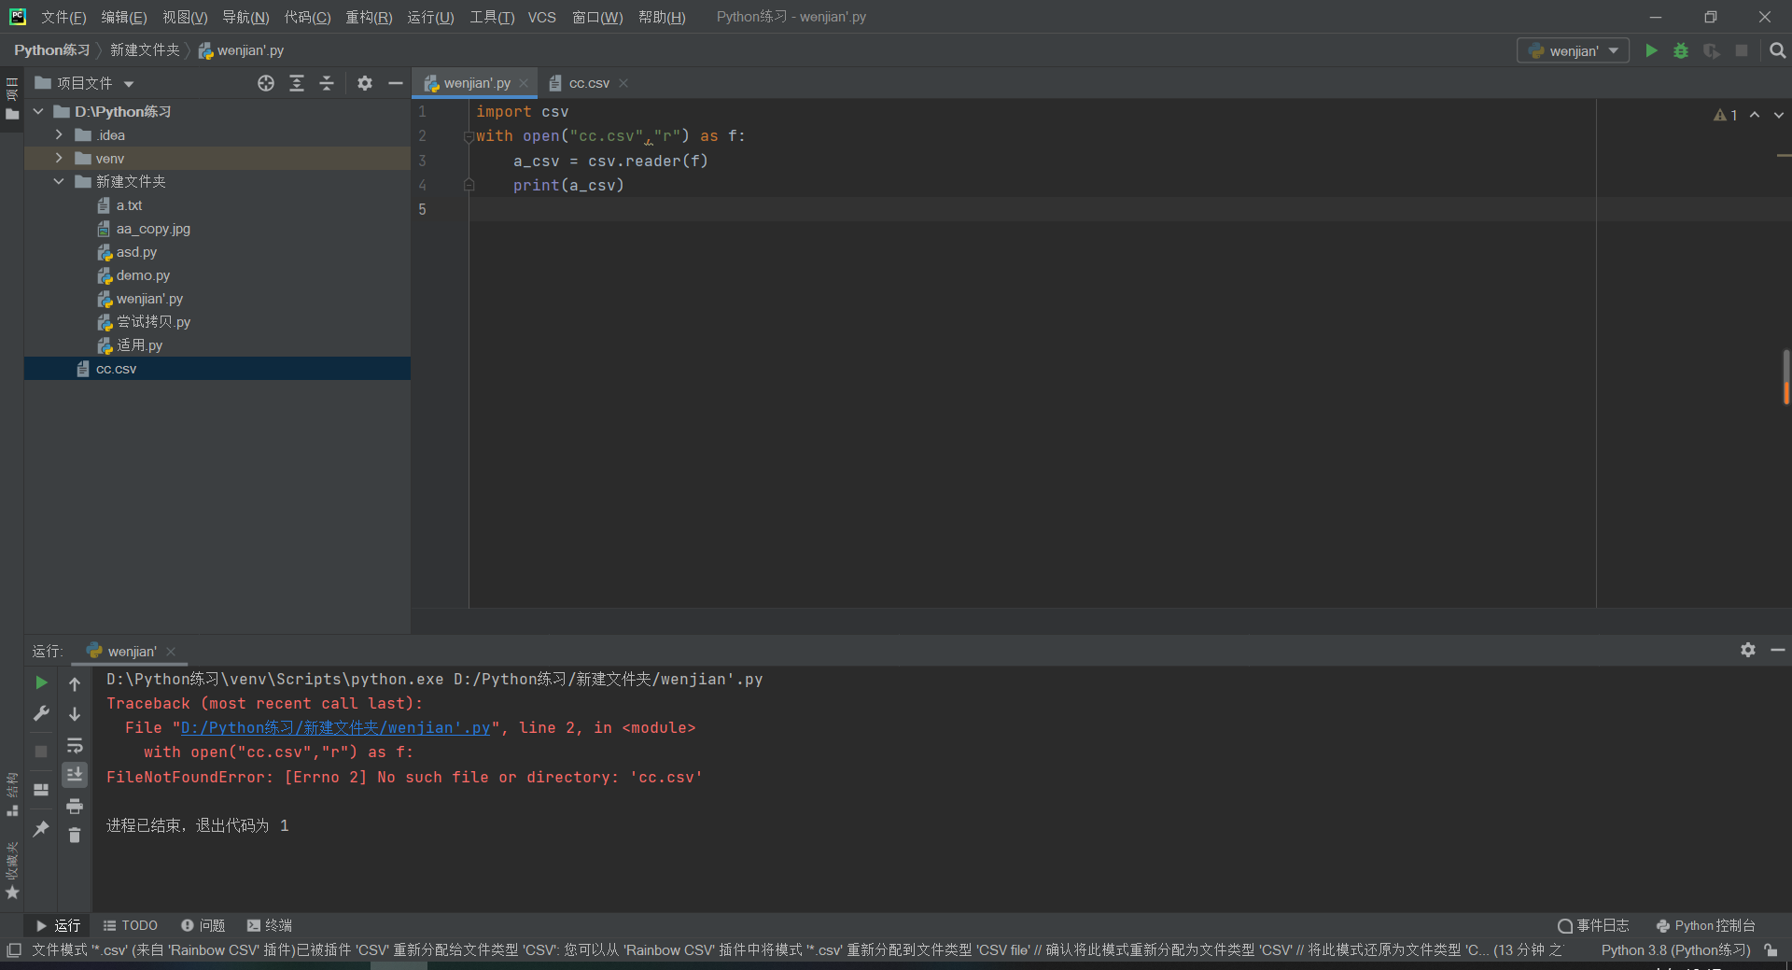1792x970 pixels.
Task: Open the 重构(R) menu
Action: [369, 17]
